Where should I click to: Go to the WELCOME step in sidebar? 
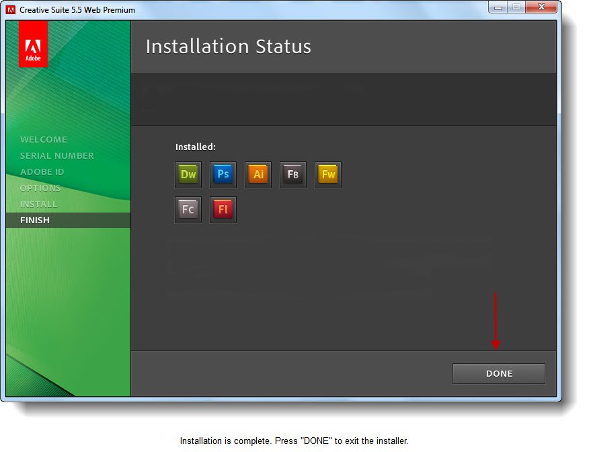[x=44, y=140]
